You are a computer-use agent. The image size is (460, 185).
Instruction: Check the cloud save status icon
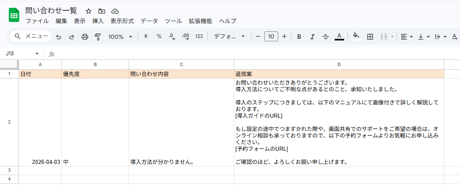coord(115,11)
